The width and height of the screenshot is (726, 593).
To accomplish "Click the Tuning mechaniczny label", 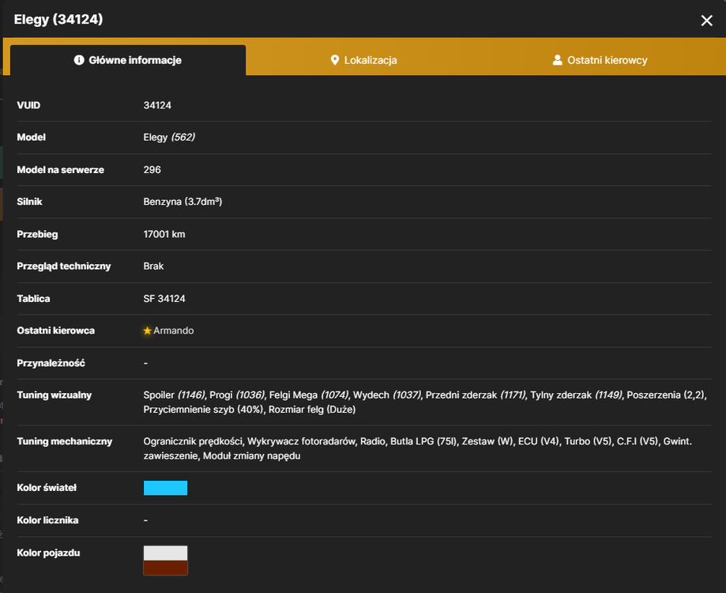I will point(64,441).
